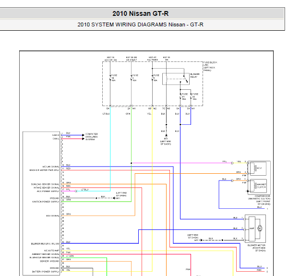This screenshot has height=276, width=288.
Task: Click the 'BLOWER RELAY' label
Action: tap(195, 75)
